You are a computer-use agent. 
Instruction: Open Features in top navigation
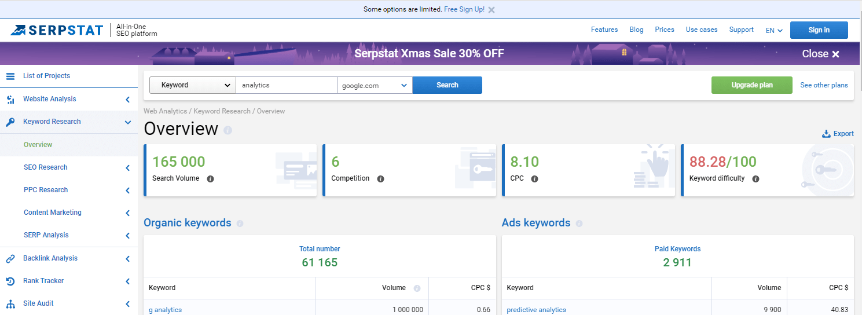(604, 30)
